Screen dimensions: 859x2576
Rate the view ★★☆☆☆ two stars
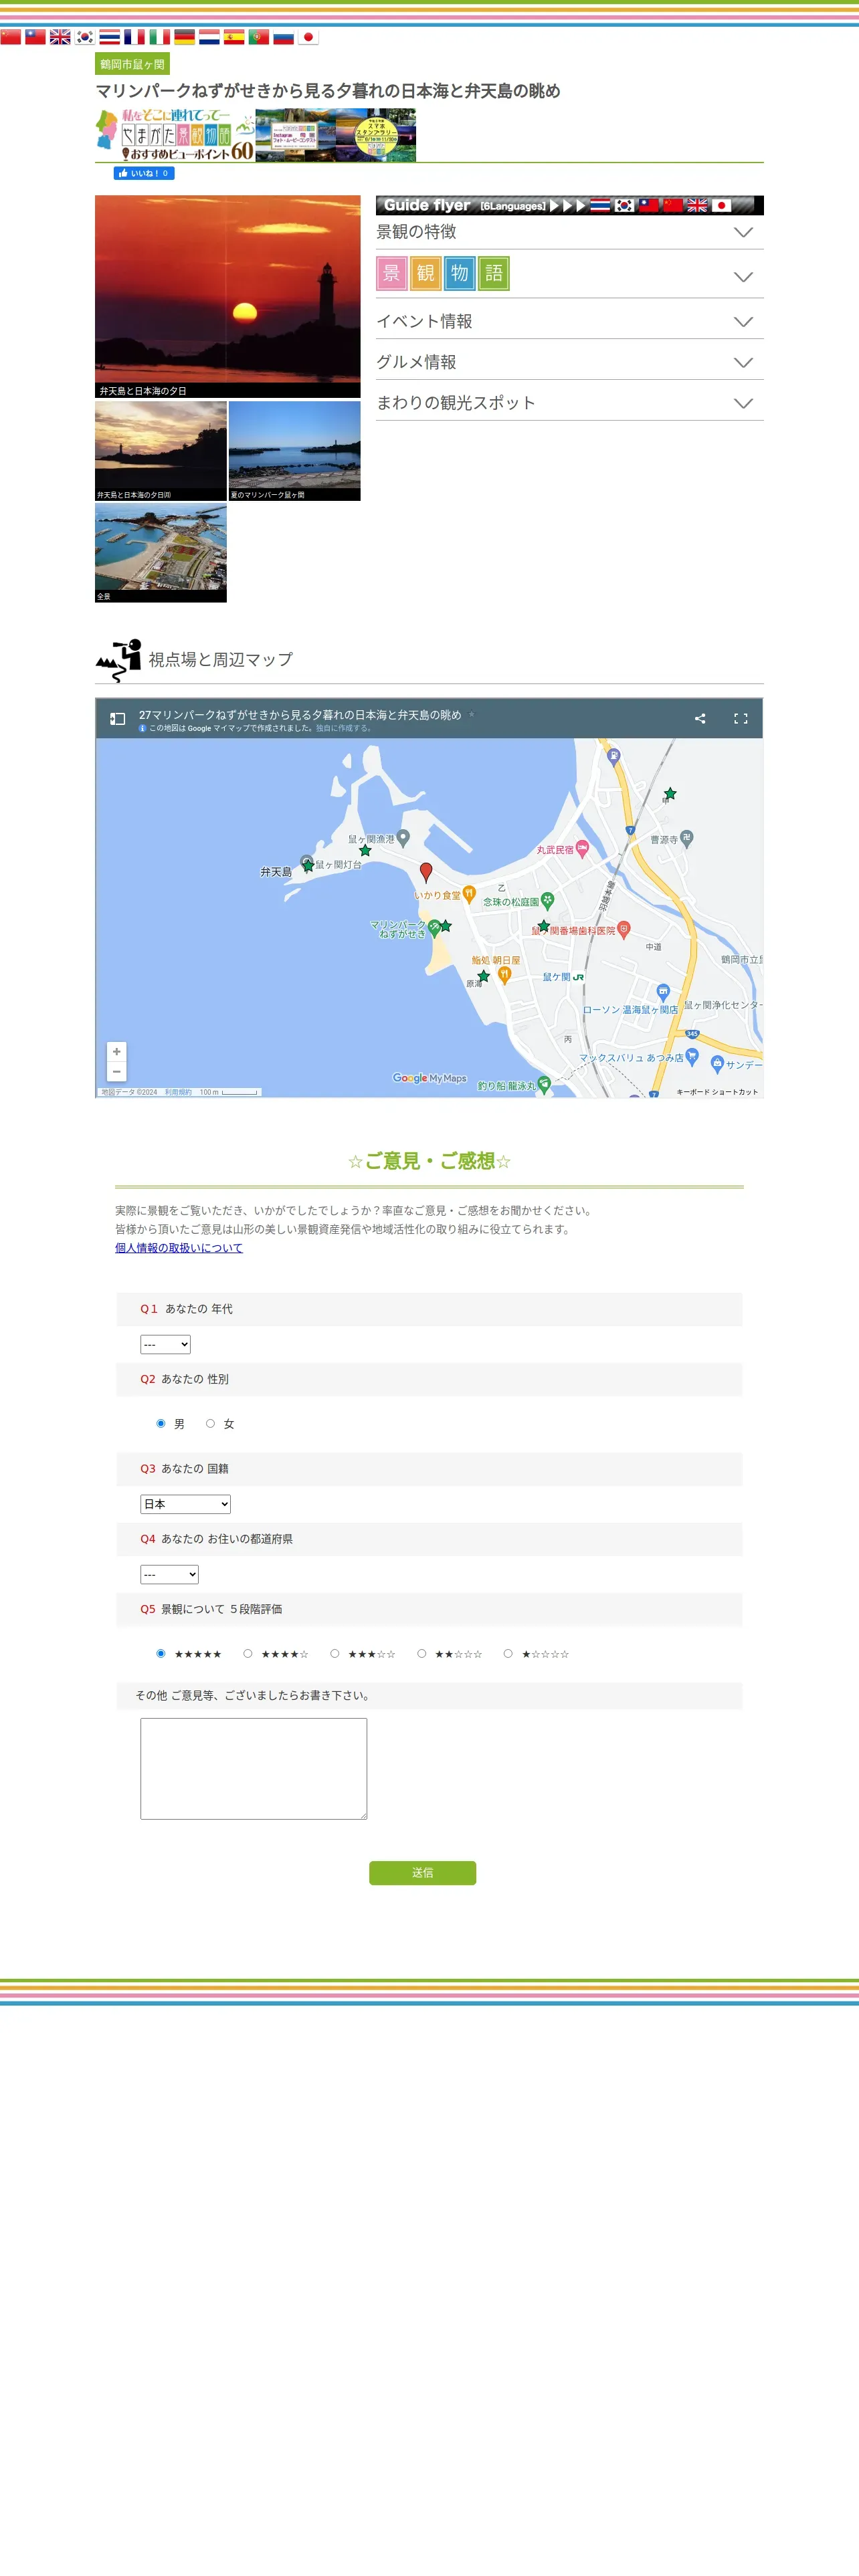(422, 1654)
